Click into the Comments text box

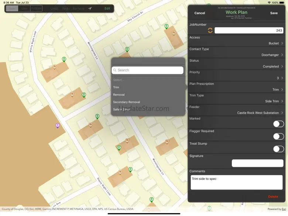pyautogui.click(x=236, y=182)
